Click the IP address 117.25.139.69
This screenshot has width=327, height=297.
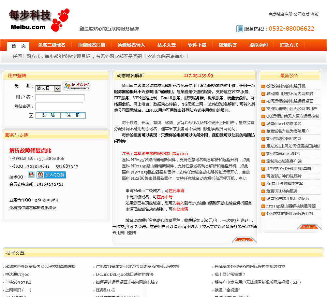198,76
